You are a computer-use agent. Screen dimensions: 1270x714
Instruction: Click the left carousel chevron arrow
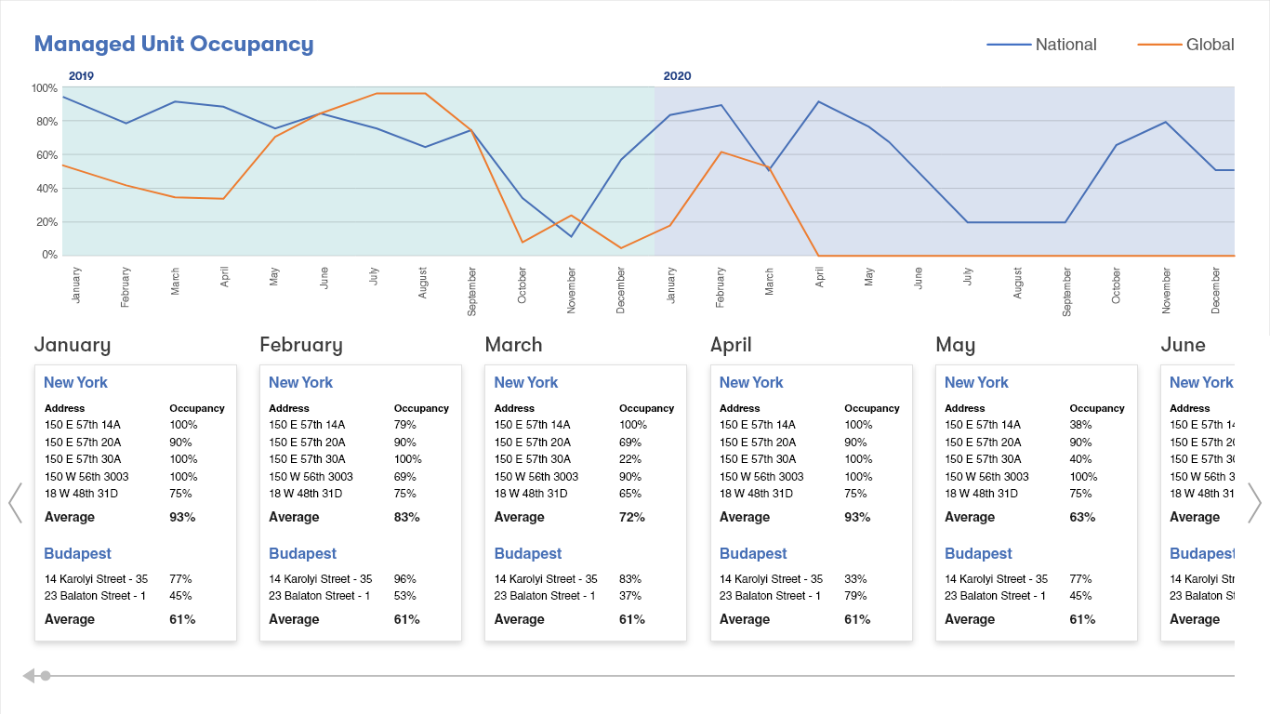[x=15, y=503]
